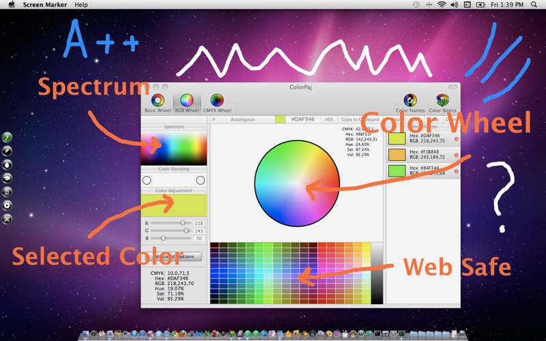This screenshot has width=546, height=341.
Task: Click the text "Hue: 19.07%"
Action: [169, 288]
